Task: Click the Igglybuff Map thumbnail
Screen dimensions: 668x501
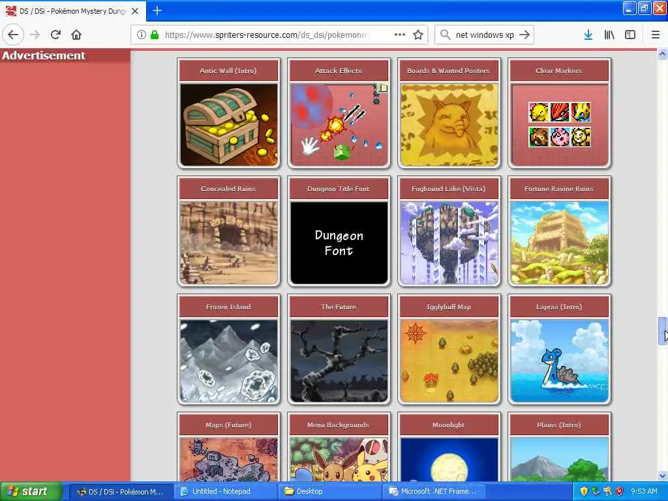Action: coord(449,361)
